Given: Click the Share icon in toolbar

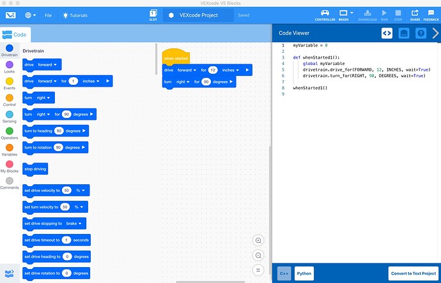Looking at the screenshot, I should coord(414,15).
